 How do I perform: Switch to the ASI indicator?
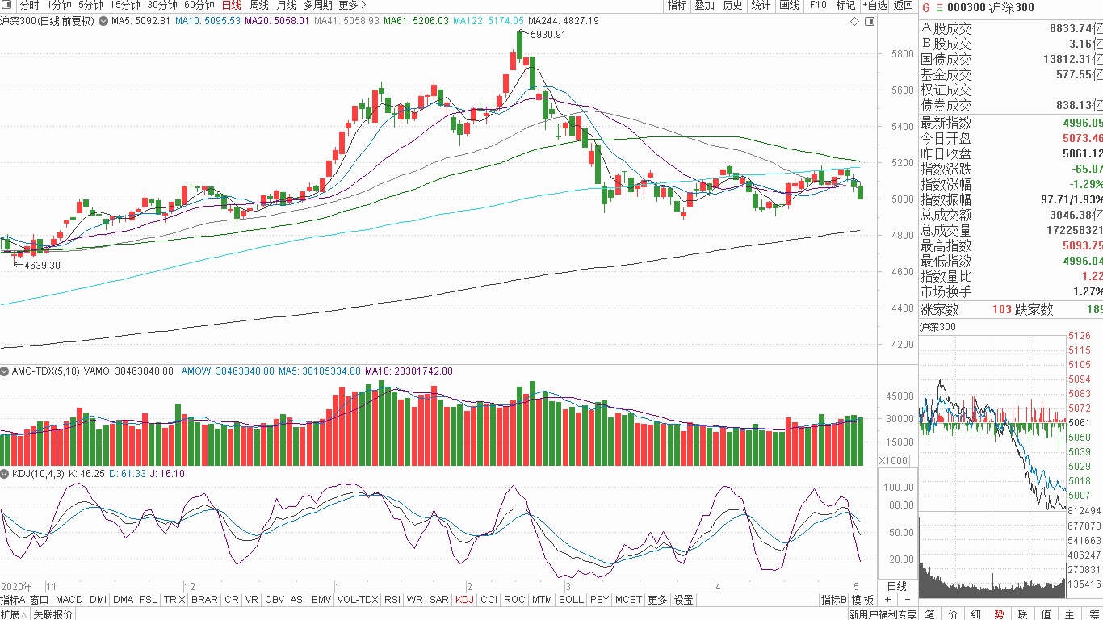(x=298, y=600)
